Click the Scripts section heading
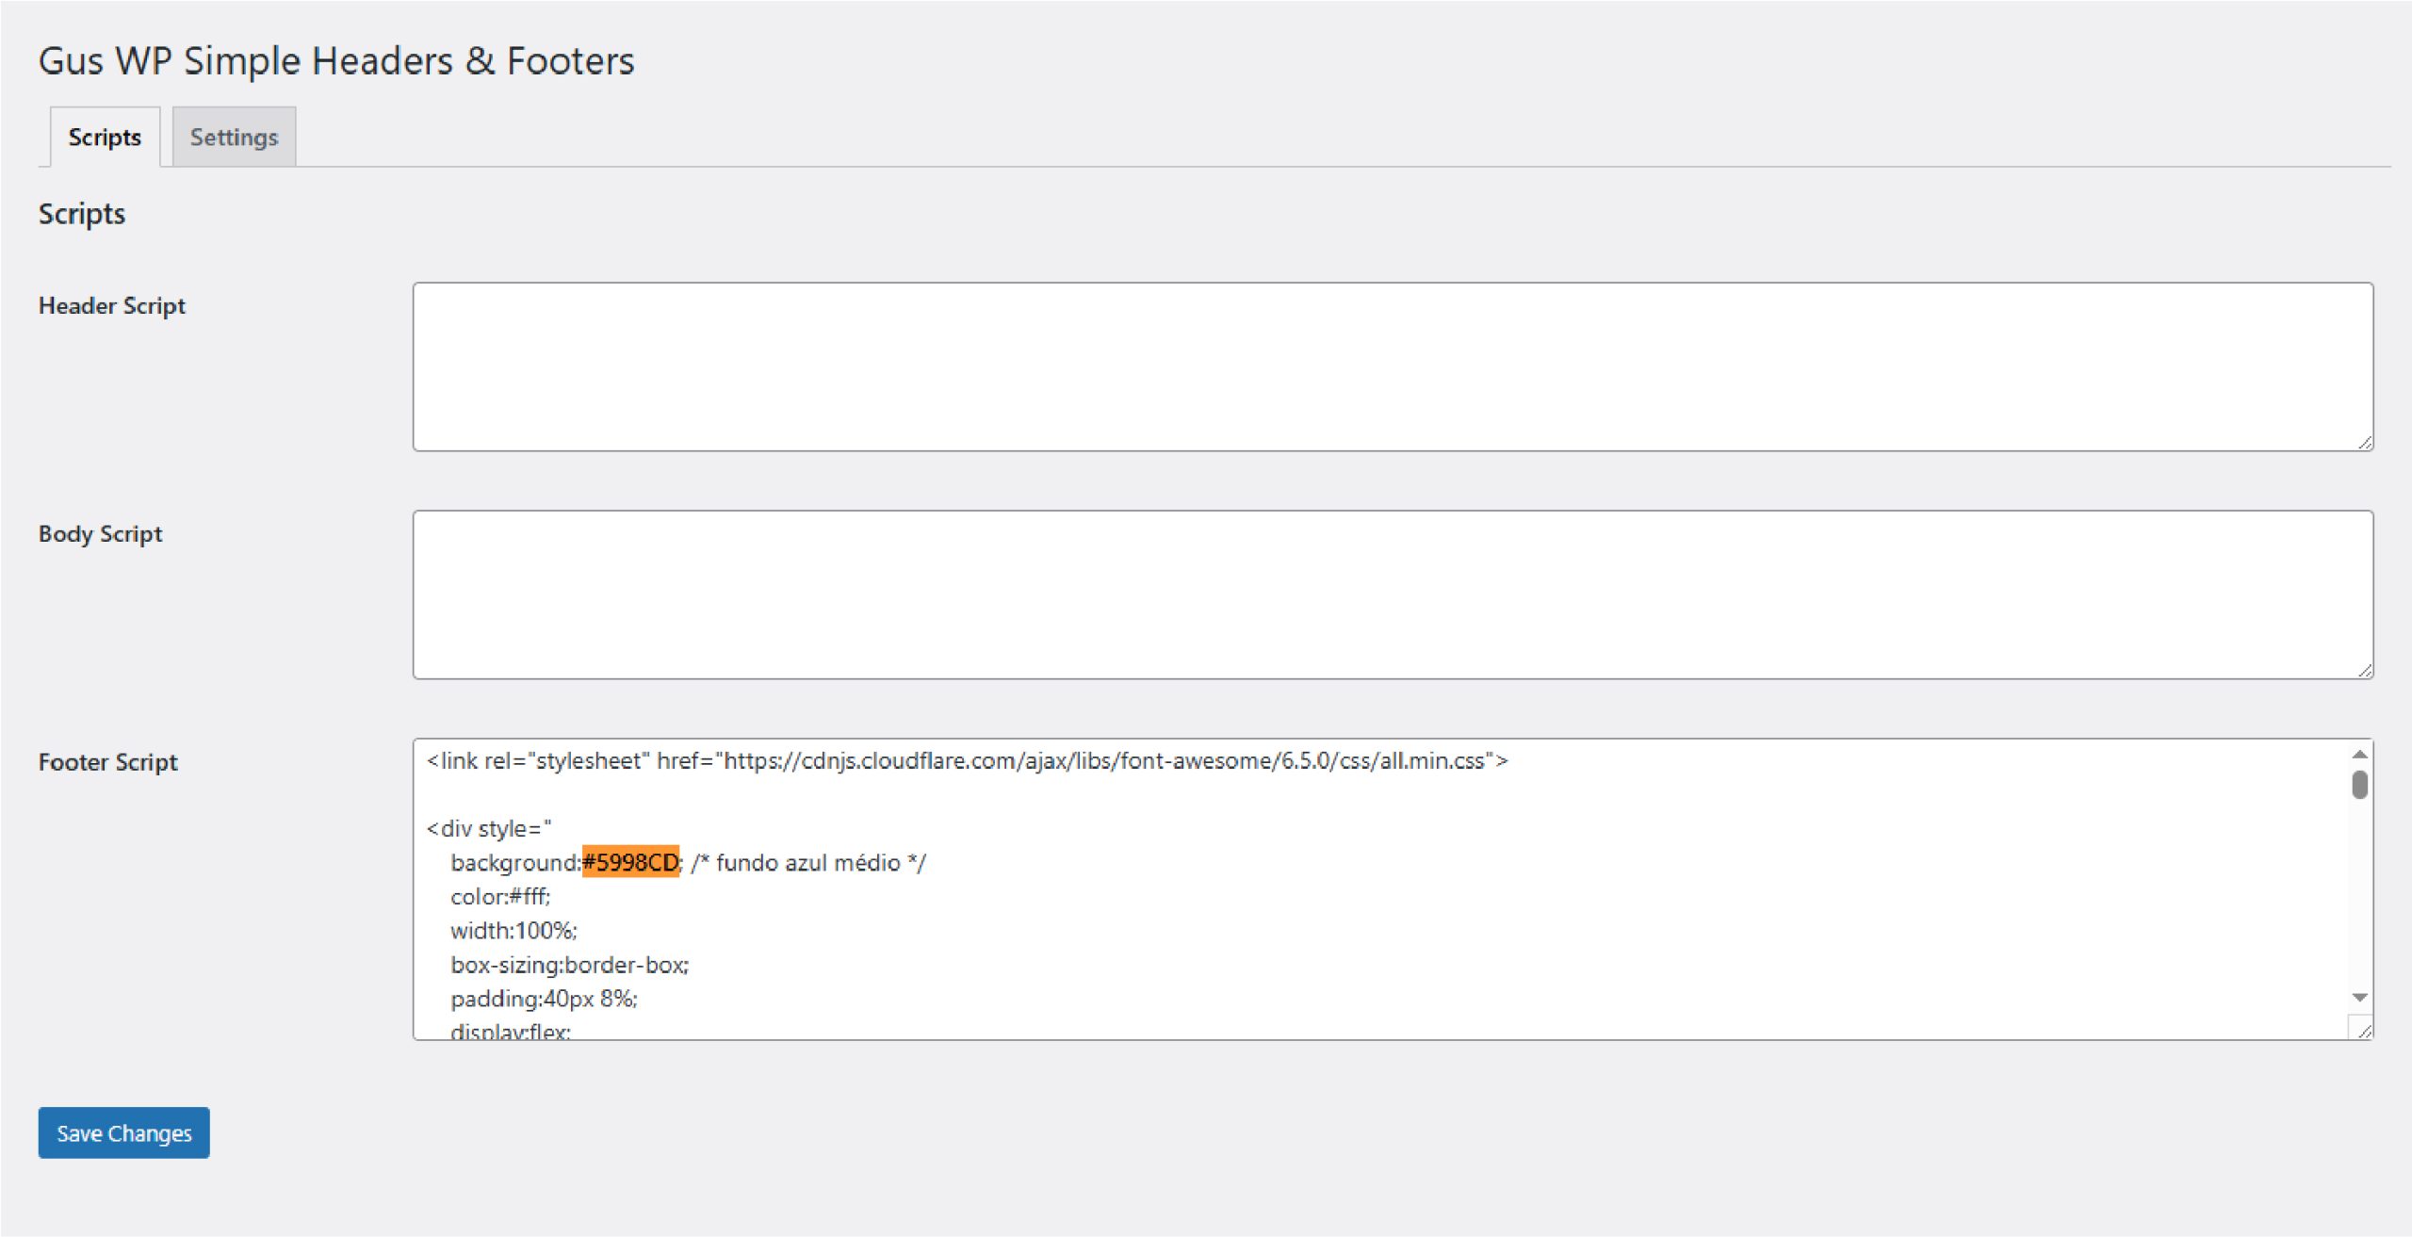This screenshot has height=1237, width=2412. (81, 213)
